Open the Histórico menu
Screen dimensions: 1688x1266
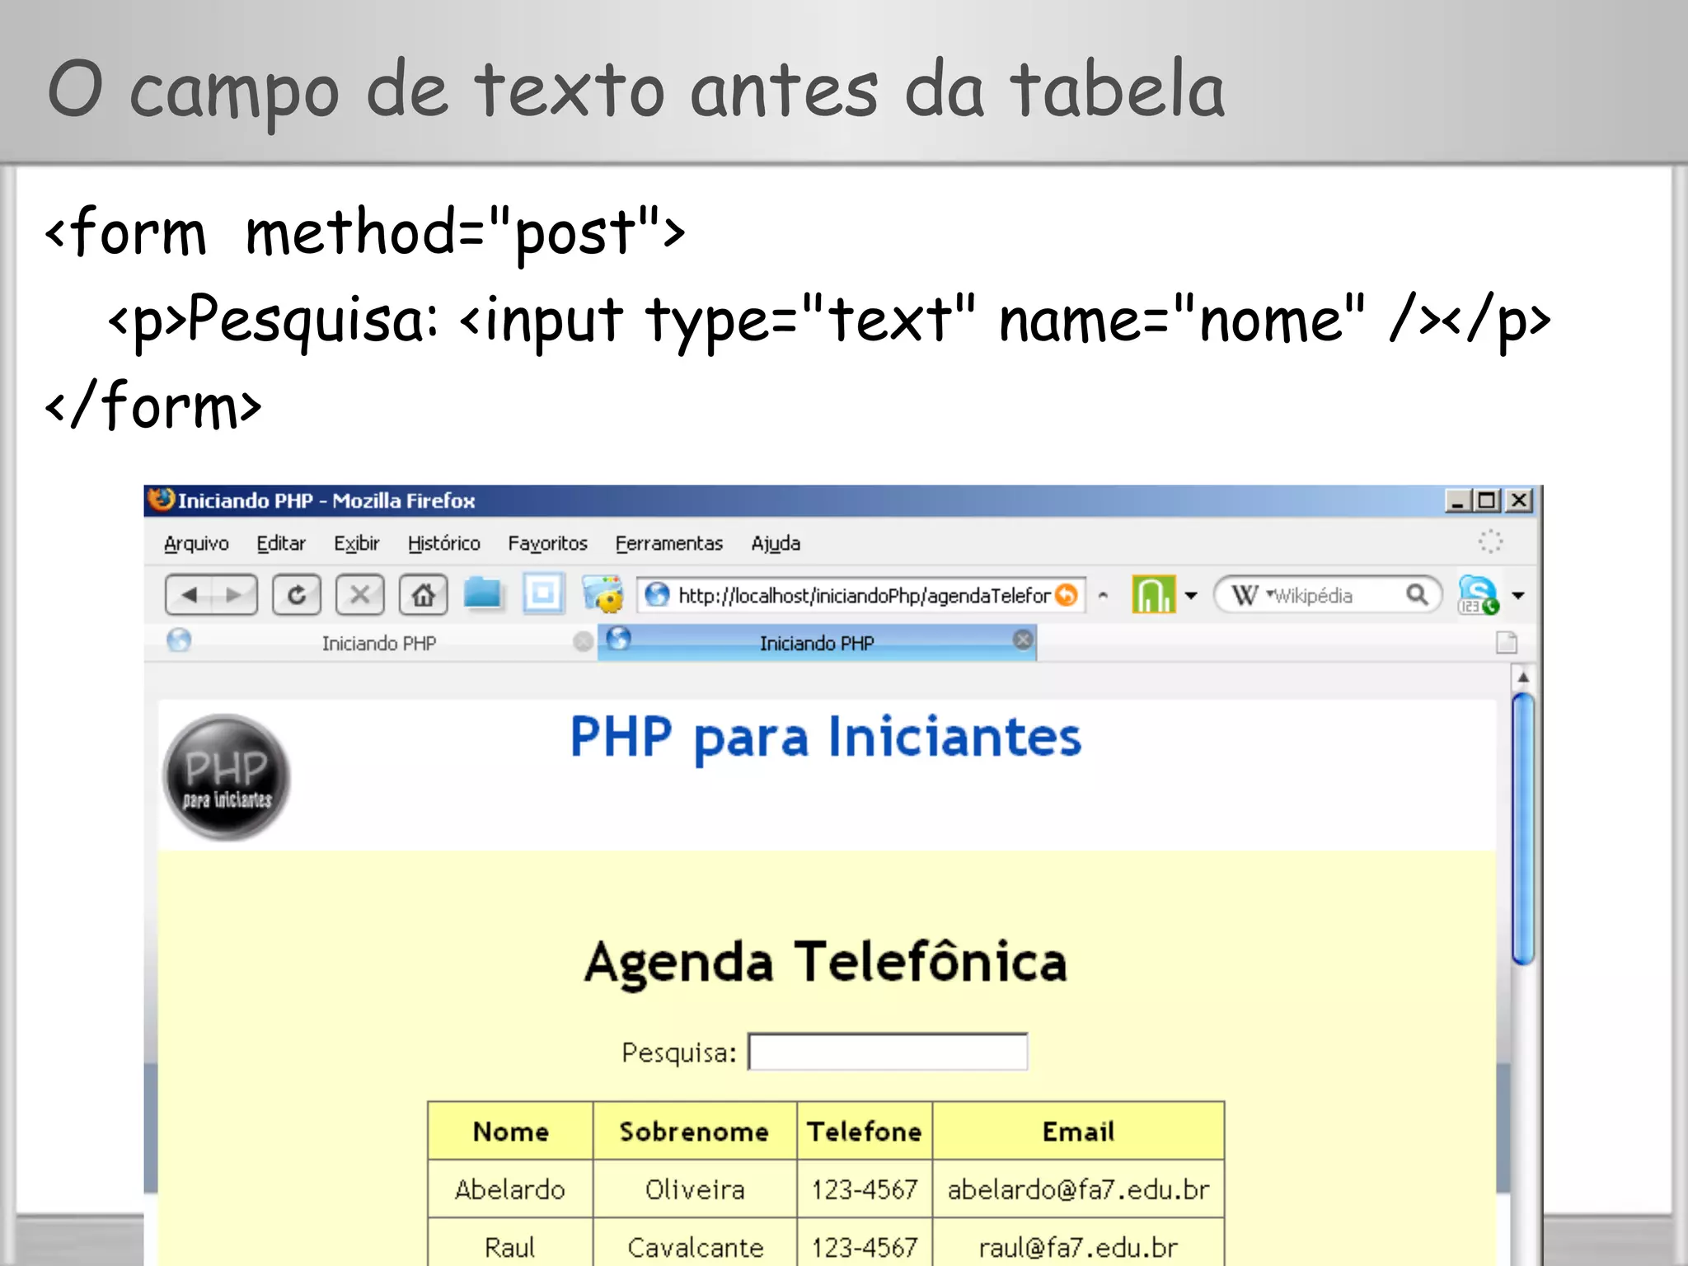[444, 543]
